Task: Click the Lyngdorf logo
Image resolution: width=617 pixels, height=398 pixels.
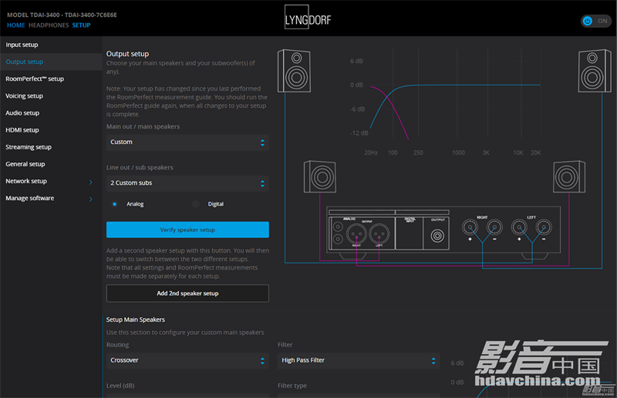Action: (x=308, y=17)
